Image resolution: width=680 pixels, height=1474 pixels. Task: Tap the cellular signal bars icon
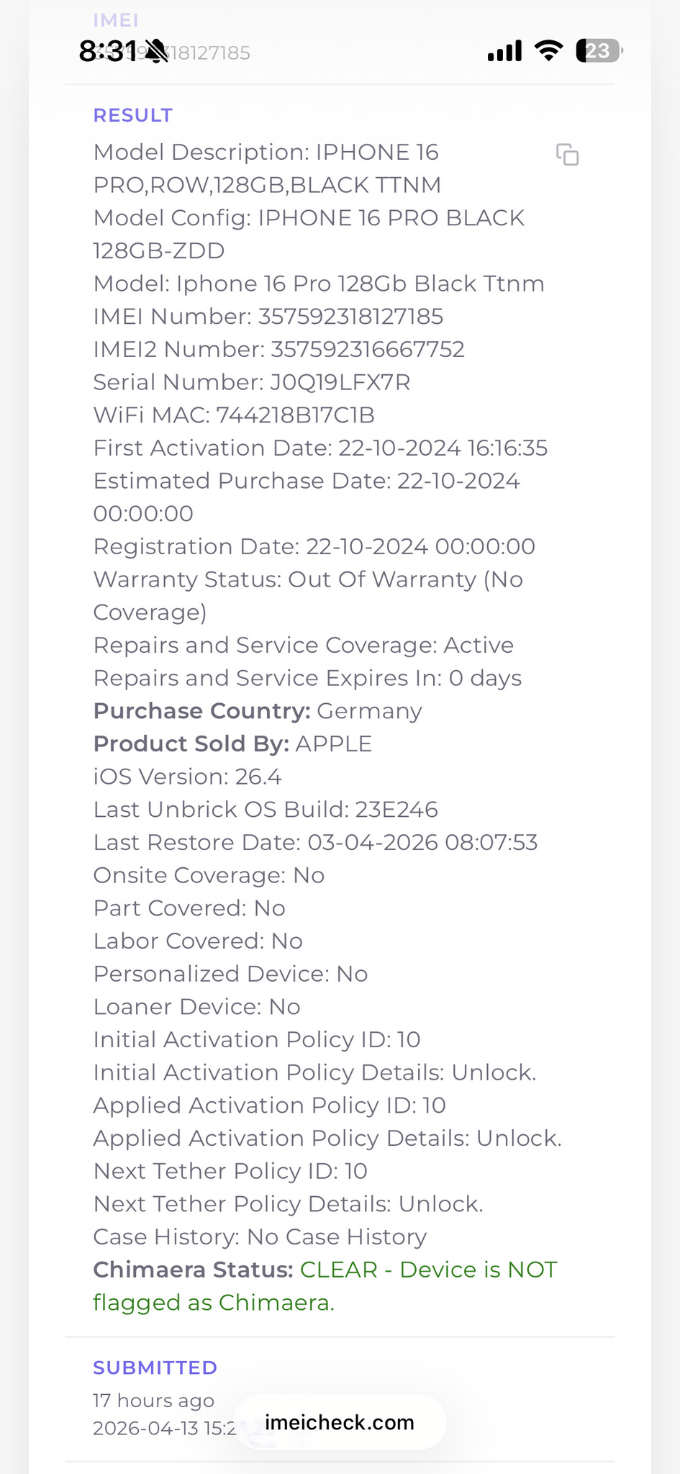[504, 51]
